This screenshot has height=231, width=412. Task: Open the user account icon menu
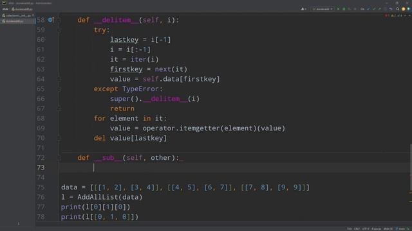click(303, 9)
